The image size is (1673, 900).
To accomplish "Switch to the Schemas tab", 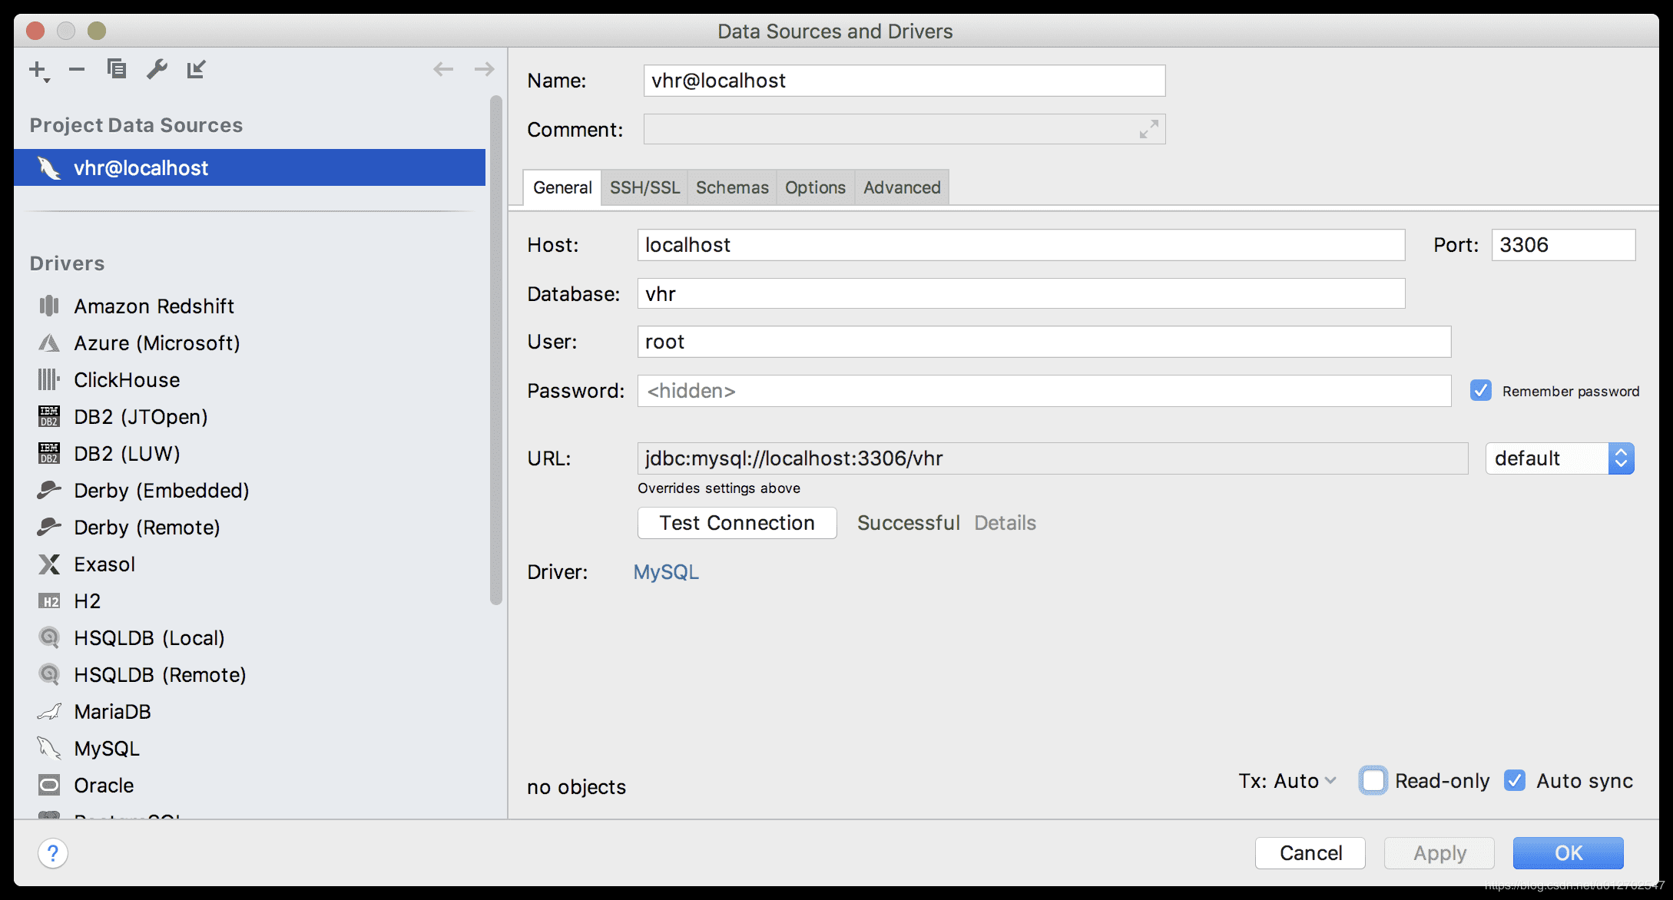I will pyautogui.click(x=730, y=187).
